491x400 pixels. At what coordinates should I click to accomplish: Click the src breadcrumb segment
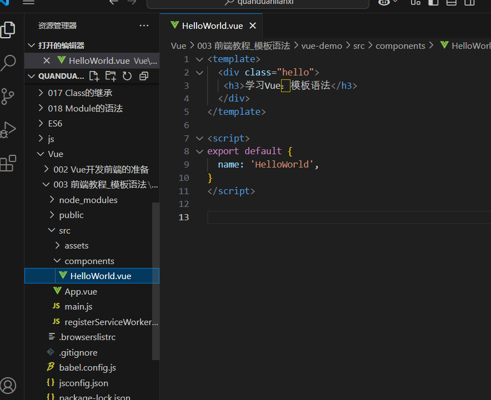coord(359,46)
